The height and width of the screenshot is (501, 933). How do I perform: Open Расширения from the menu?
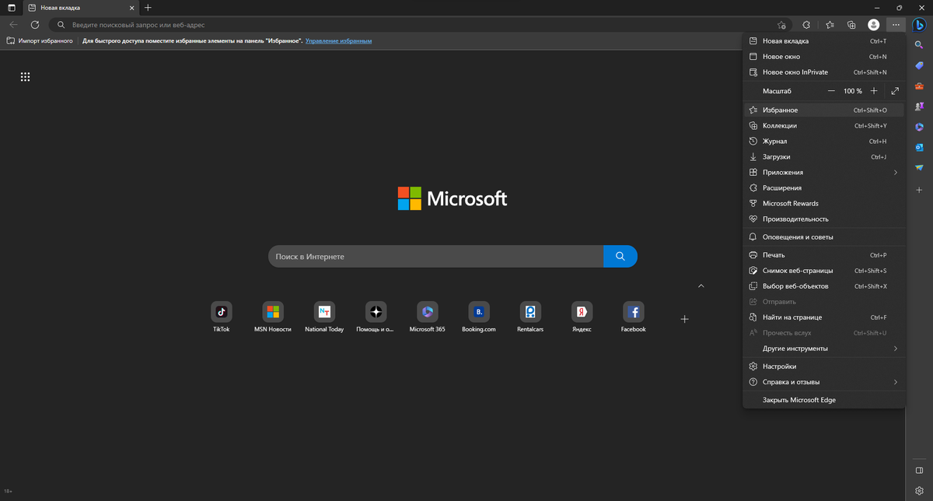(824, 188)
